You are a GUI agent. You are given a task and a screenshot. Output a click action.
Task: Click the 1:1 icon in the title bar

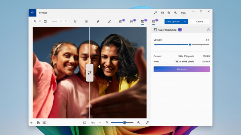[x=162, y=13]
